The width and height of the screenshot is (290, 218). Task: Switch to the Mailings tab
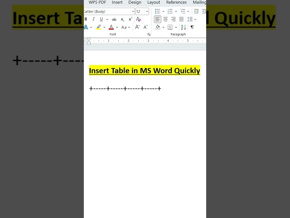click(199, 2)
